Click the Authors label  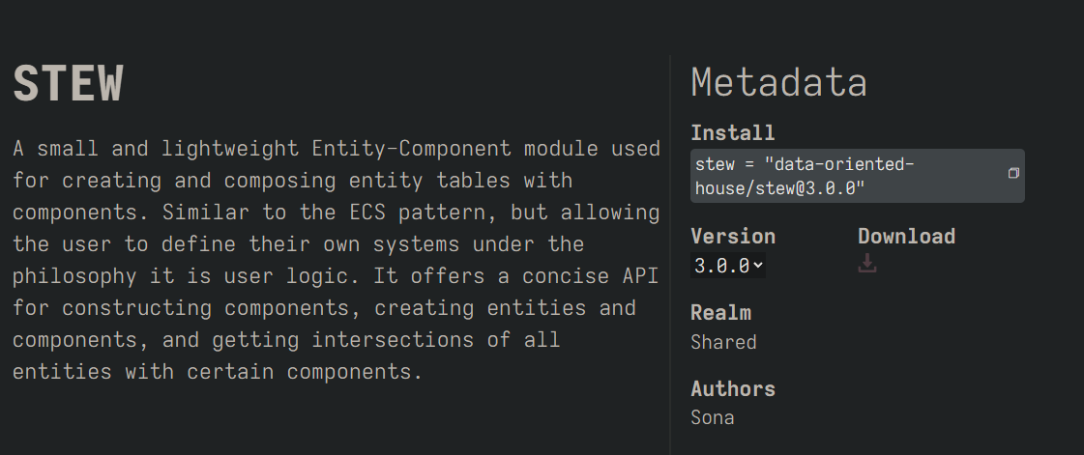point(733,388)
